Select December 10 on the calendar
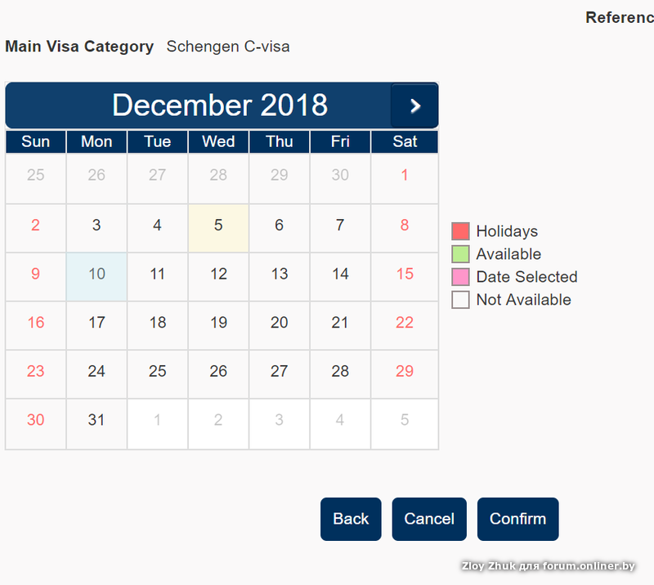 coord(96,275)
